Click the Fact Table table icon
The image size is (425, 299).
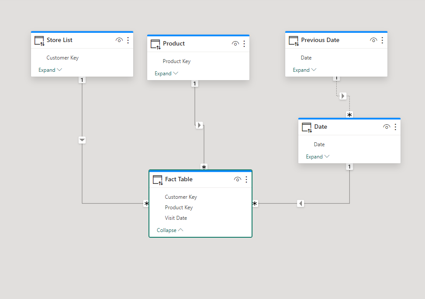[x=158, y=180]
